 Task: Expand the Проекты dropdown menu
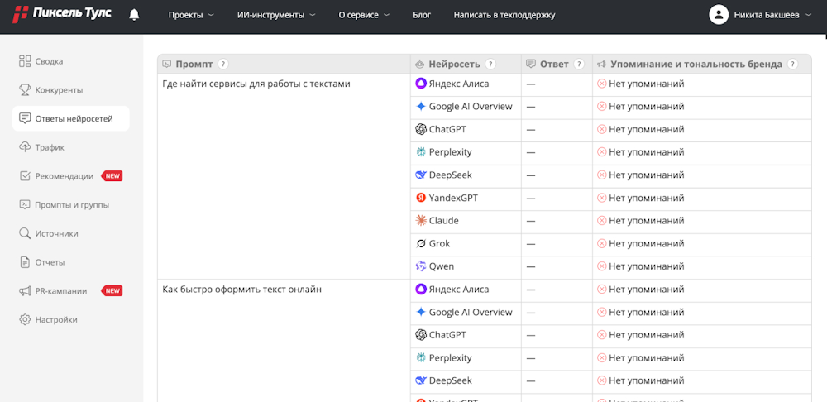pos(190,15)
